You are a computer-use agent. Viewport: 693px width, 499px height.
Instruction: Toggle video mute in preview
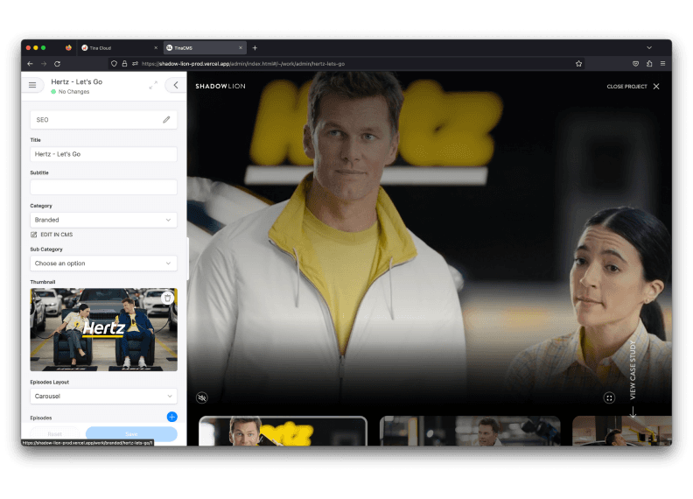coord(202,397)
